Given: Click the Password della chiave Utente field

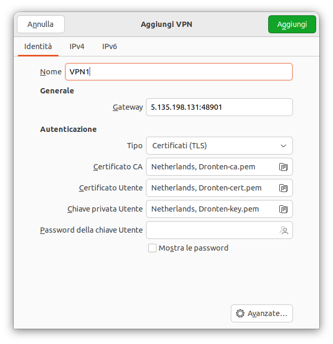Looking at the screenshot, I should tap(219, 230).
